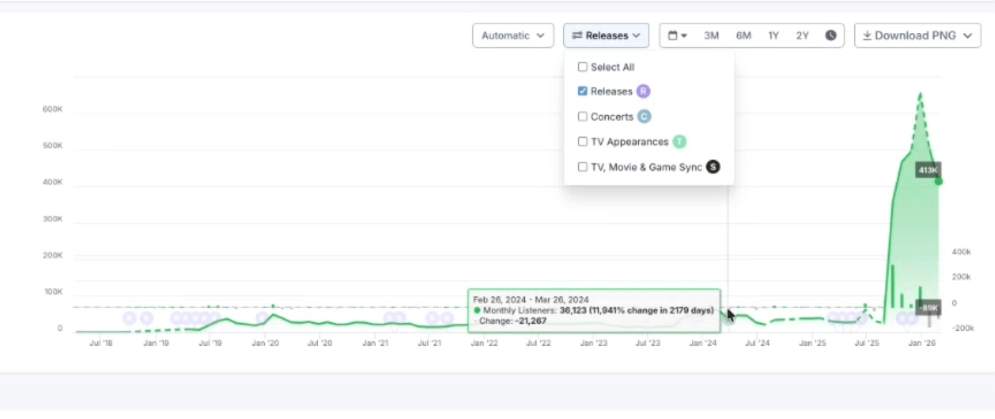Viewport: 995px width, 419px height.
Task: Click the green endpoint dot of the line
Action: 939,182
